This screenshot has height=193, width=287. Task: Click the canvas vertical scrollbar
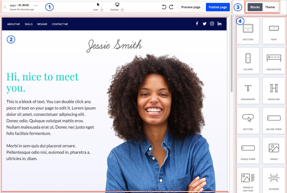pos(231,56)
